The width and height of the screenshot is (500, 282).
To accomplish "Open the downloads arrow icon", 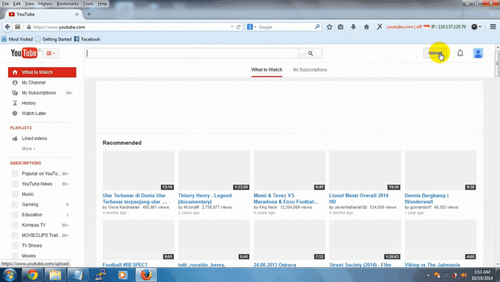I will coord(354,27).
